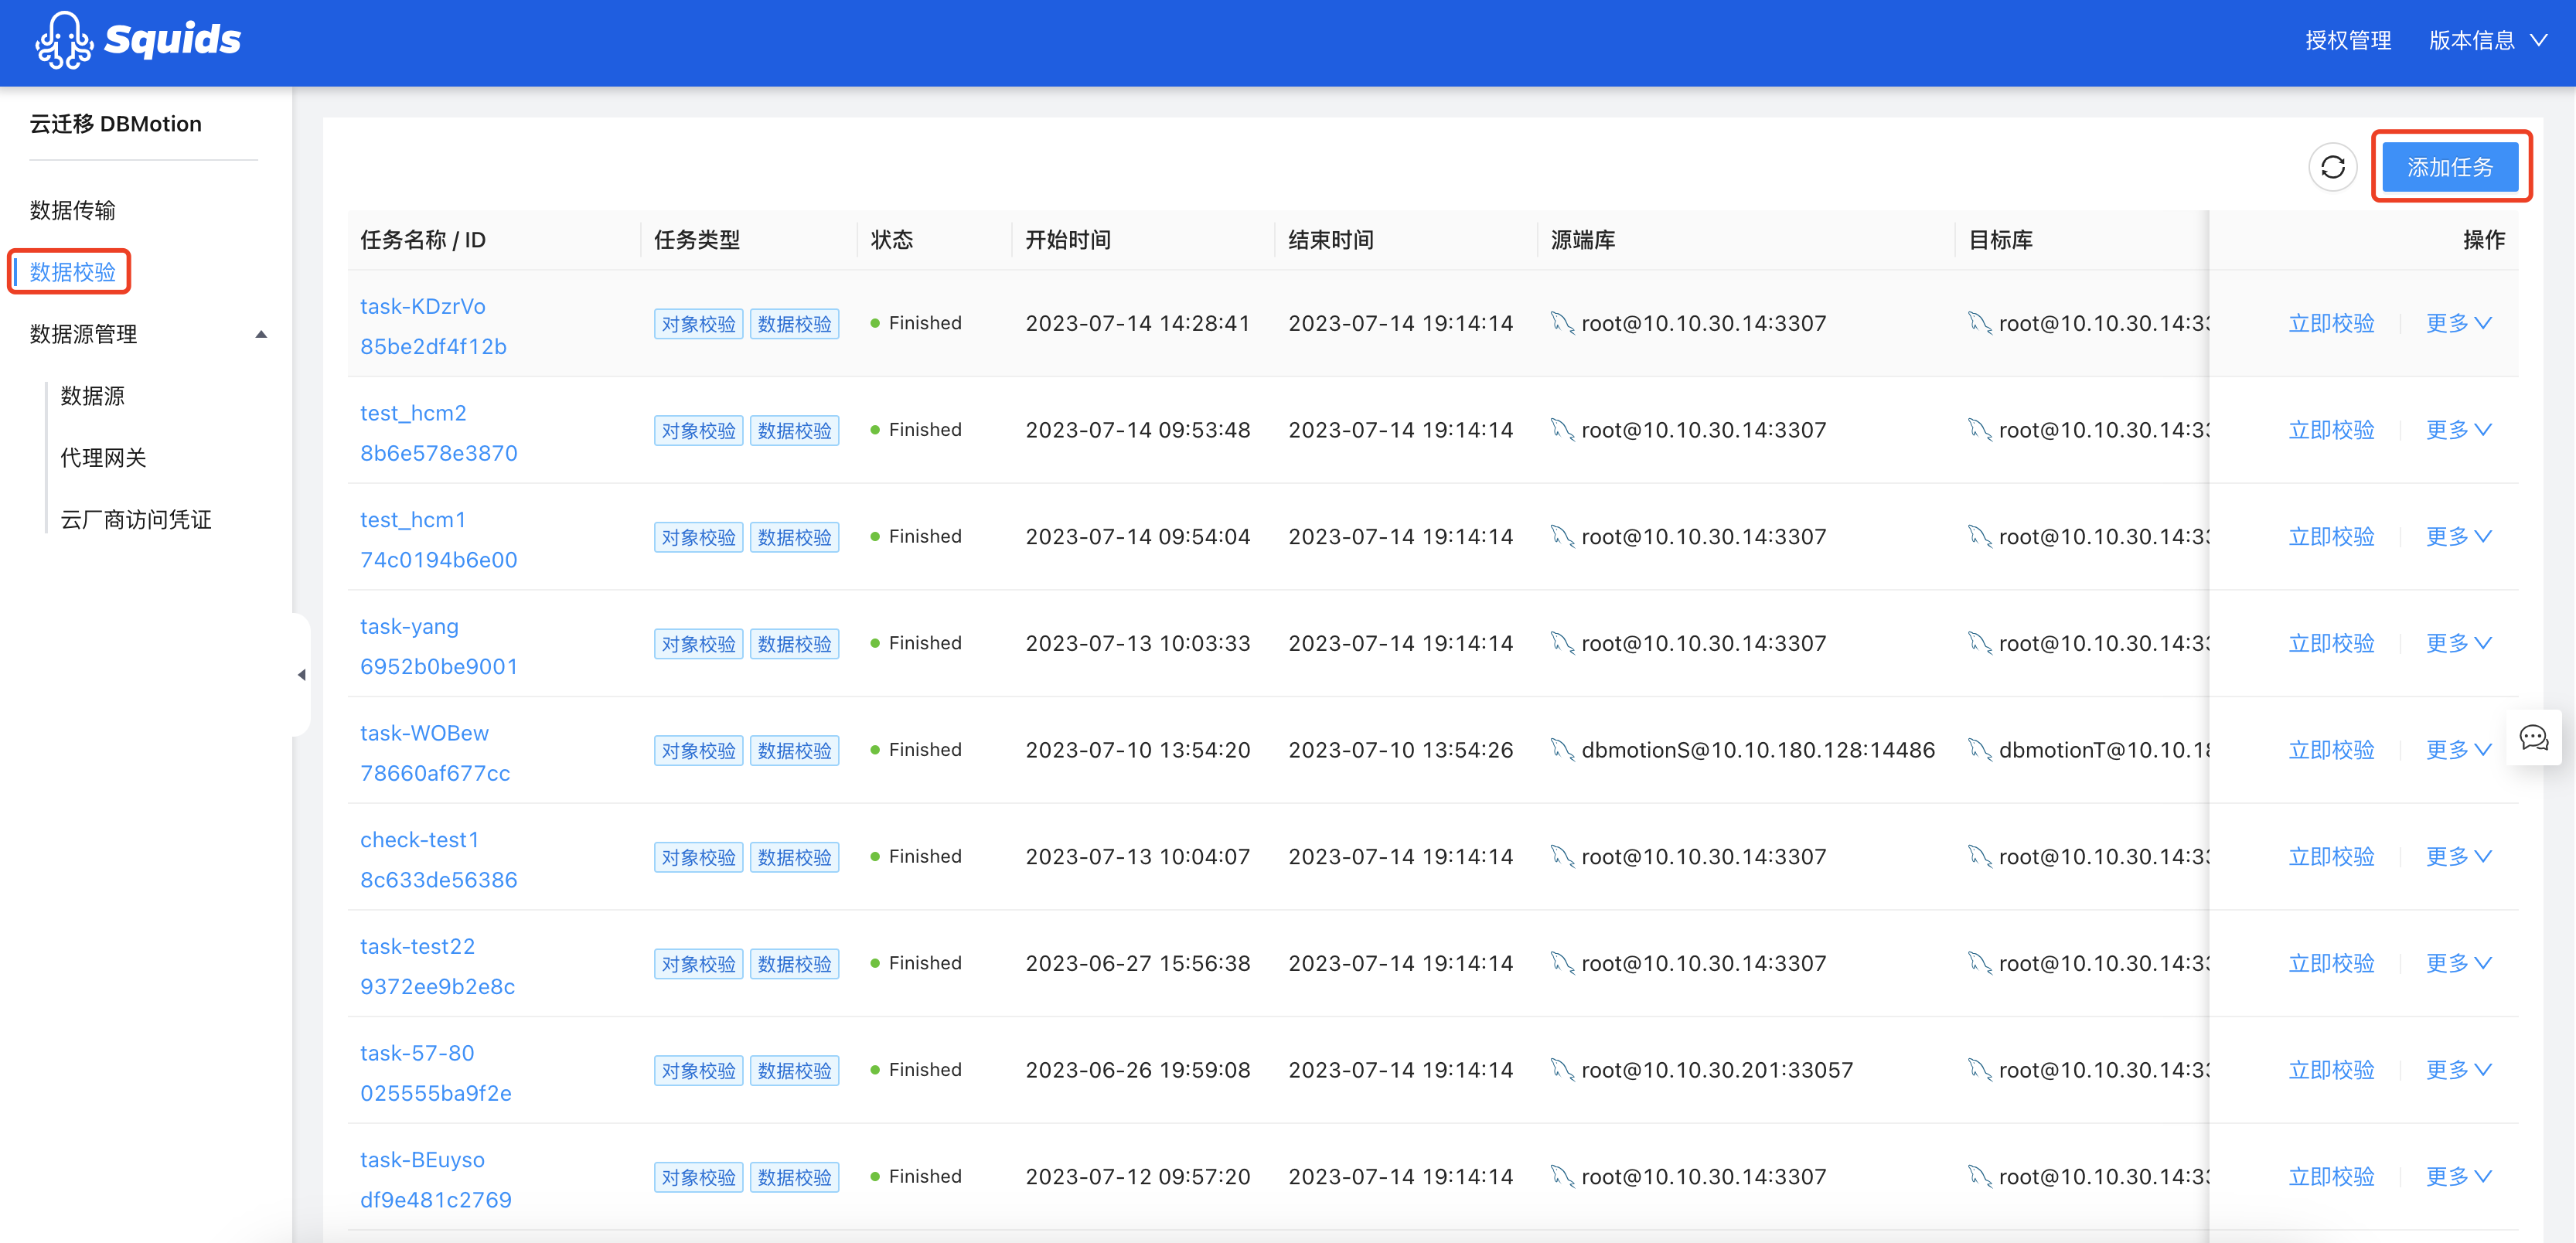Viewport: 2576px width, 1243px height.
Task: Click MySQL source icon in task-yang row
Action: 1562,643
